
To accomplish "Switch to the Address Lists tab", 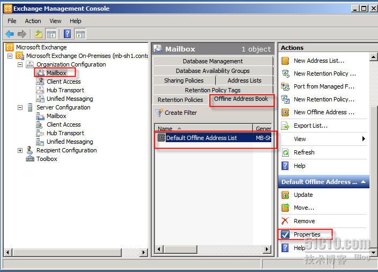I will 244,80.
